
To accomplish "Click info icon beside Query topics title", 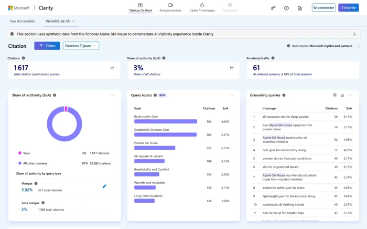I will coord(155,95).
